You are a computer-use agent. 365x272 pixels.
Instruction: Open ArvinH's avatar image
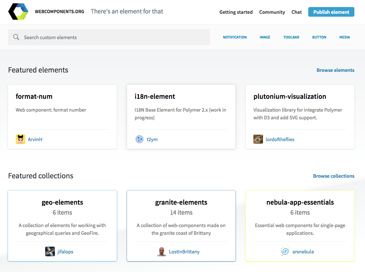pyautogui.click(x=21, y=139)
